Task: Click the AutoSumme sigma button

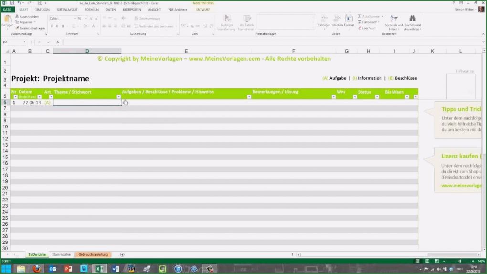Action: tap(369, 16)
